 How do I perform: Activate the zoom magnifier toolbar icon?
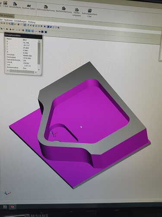coord(1,23)
